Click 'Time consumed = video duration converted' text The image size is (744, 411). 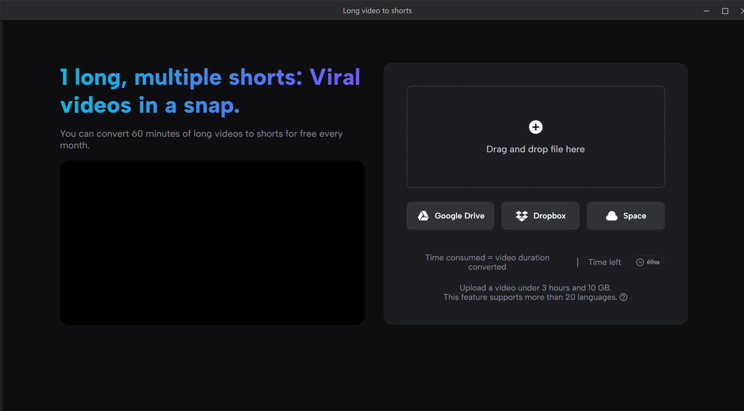(x=487, y=262)
